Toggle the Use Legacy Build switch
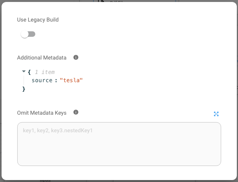Screen dimensions: 238x182 (28, 34)
